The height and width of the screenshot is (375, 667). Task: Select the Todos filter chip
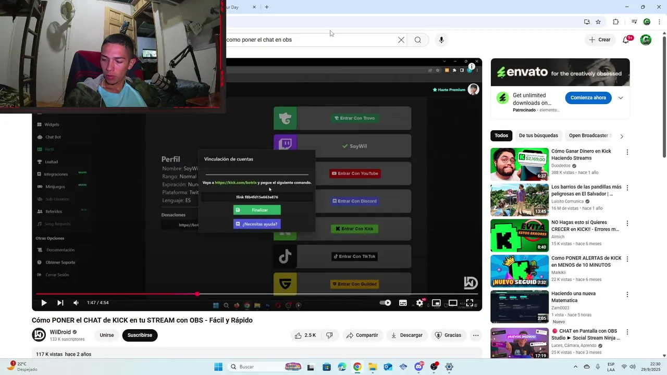click(501, 135)
